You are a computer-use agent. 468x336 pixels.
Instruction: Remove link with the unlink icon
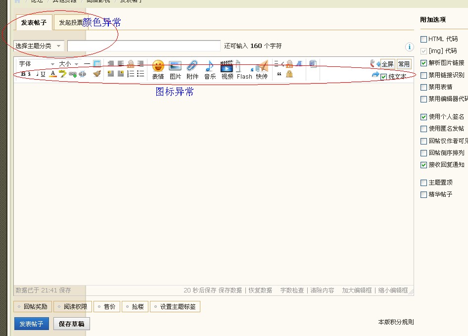tap(83, 74)
